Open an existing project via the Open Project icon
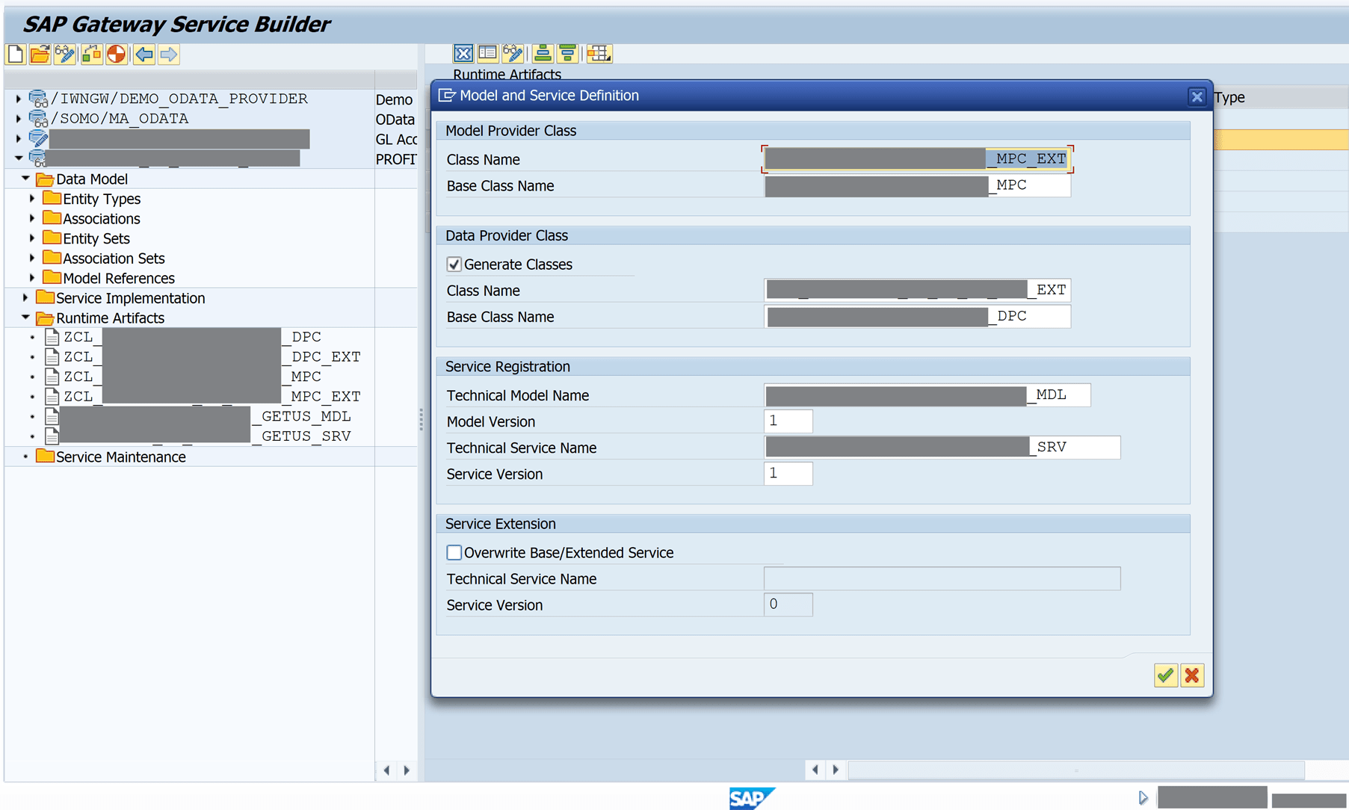This screenshot has height=810, width=1349. [x=40, y=54]
